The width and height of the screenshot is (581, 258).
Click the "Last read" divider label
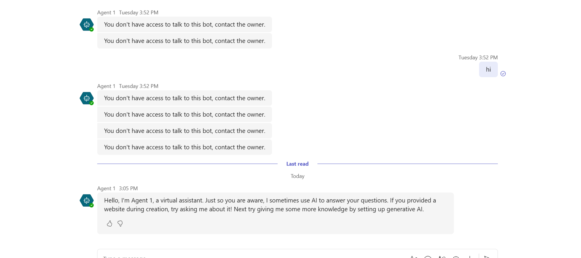pyautogui.click(x=297, y=163)
